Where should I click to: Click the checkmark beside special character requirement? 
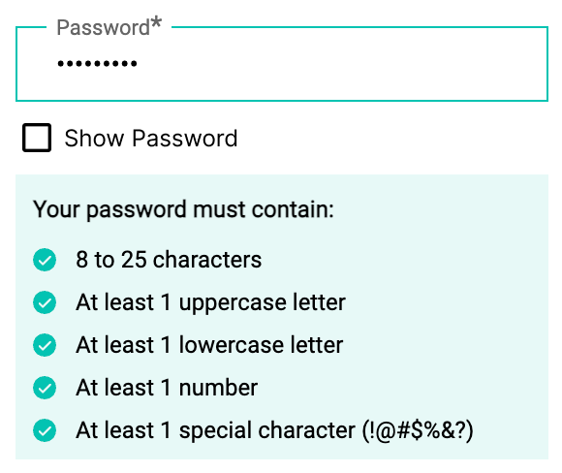pos(45,430)
